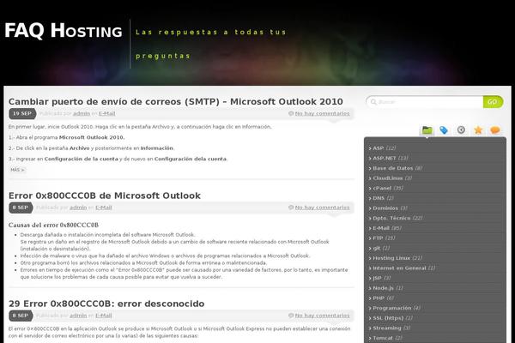Open the recent comments speech bubble tab
This screenshot has width=515, height=343.
pos(495,130)
